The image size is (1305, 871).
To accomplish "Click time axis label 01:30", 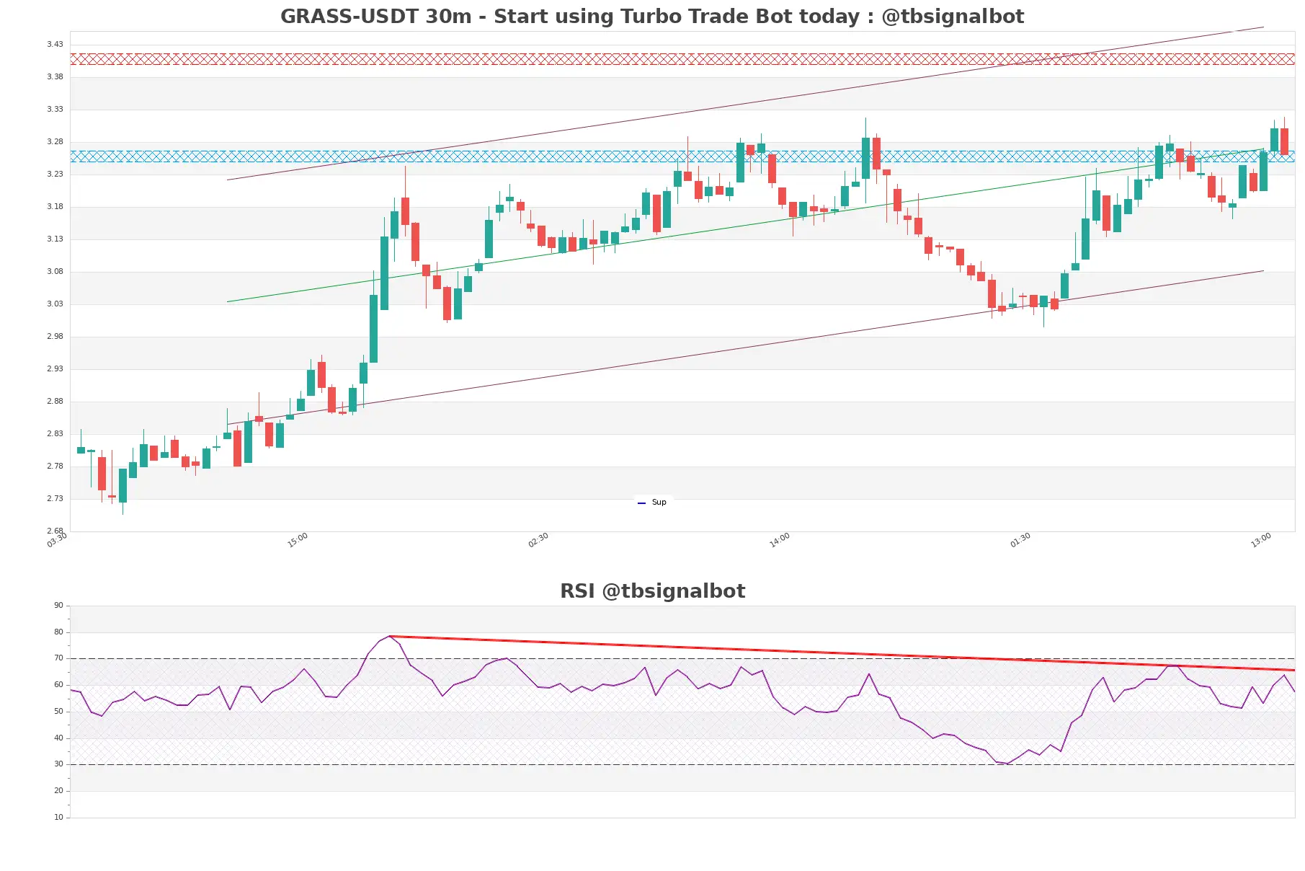I will click(x=1020, y=540).
